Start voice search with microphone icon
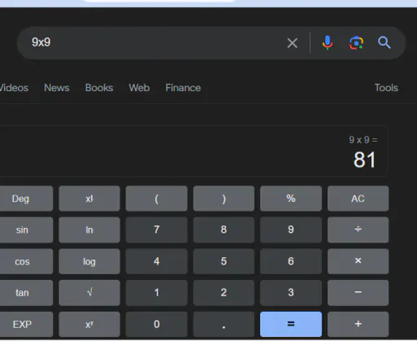The image size is (417, 341). click(x=327, y=43)
